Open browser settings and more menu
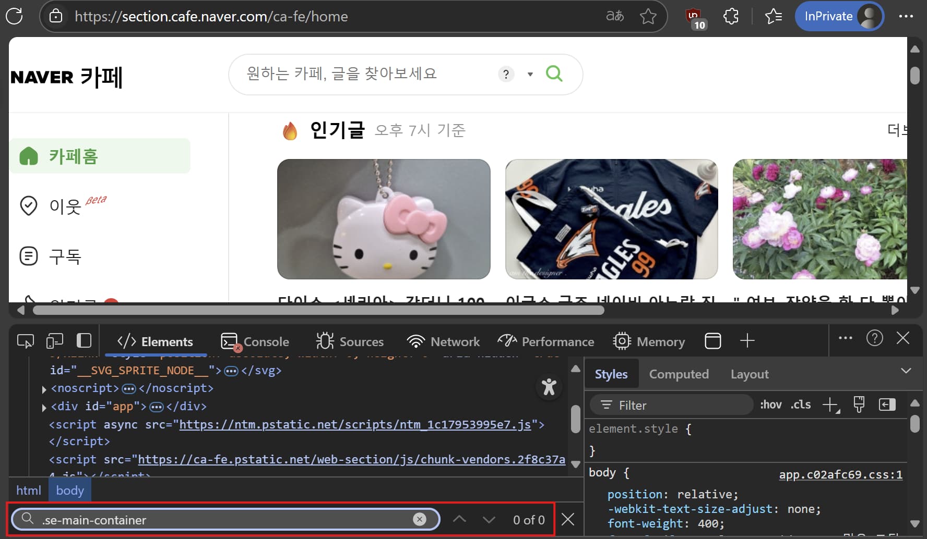The image size is (927, 539). [906, 16]
